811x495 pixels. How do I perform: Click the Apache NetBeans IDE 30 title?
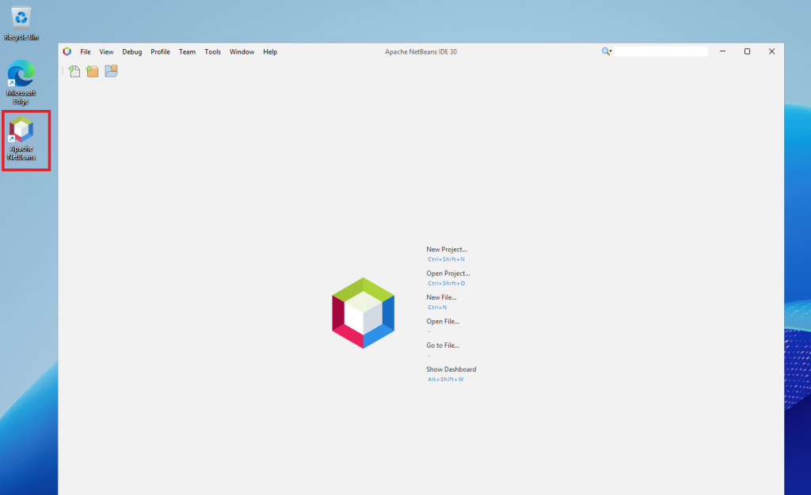coord(421,51)
